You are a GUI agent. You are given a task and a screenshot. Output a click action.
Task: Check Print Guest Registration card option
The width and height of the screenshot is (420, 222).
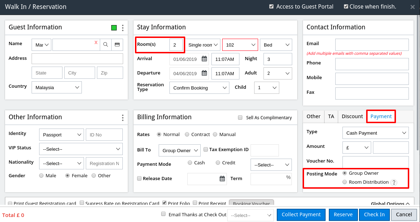(10, 203)
